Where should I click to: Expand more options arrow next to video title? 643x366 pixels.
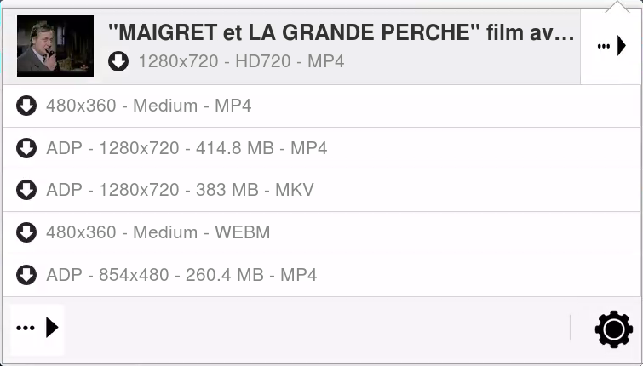[x=611, y=47]
